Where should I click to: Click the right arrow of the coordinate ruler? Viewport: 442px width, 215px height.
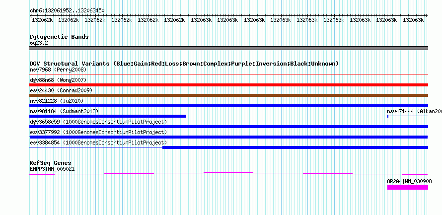[427, 15]
